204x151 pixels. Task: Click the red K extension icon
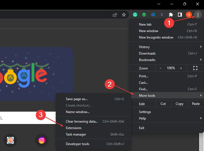tap(162, 15)
